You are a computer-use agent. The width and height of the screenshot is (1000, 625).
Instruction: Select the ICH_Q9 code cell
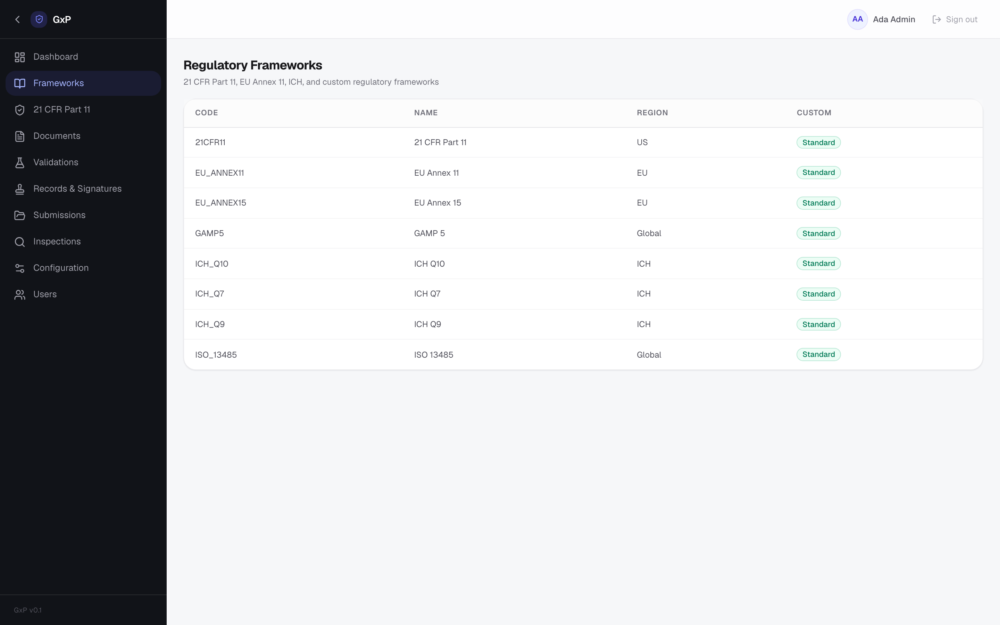pos(210,325)
